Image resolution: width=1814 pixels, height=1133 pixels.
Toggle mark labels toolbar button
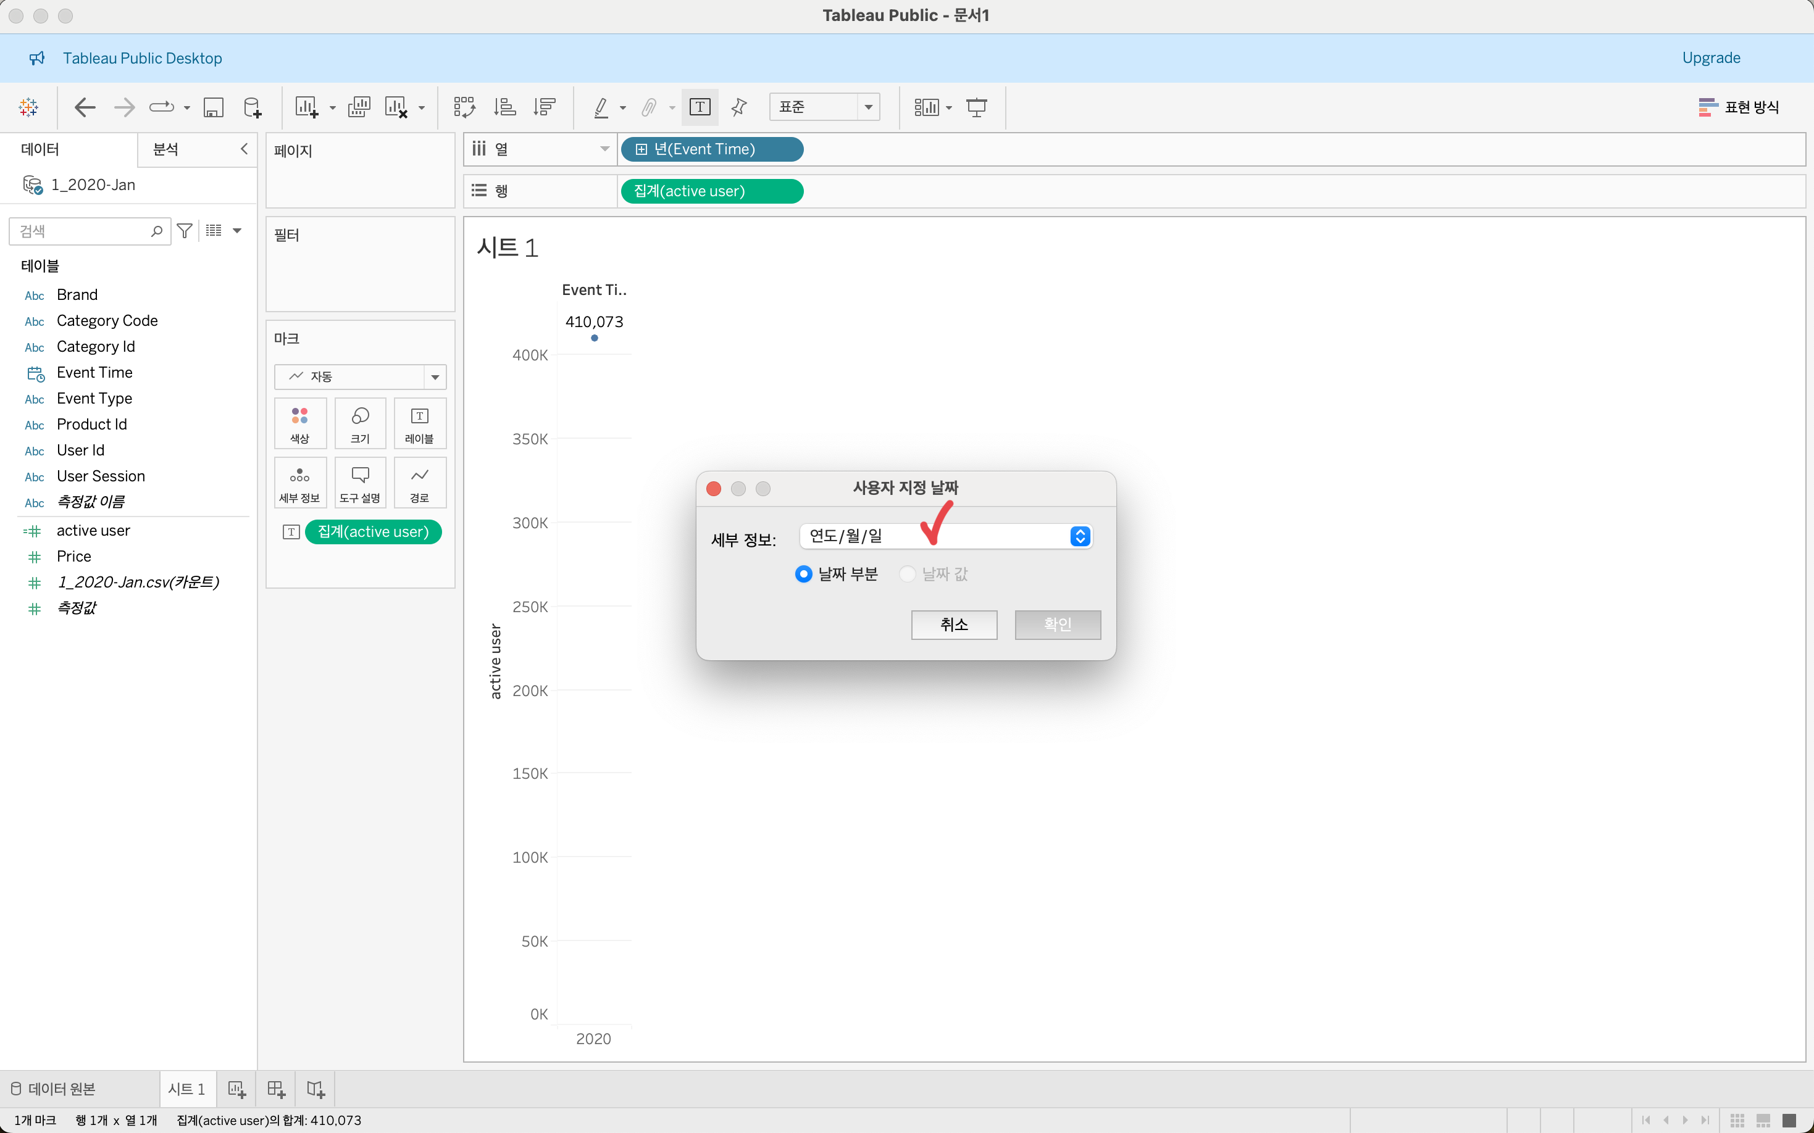click(700, 107)
